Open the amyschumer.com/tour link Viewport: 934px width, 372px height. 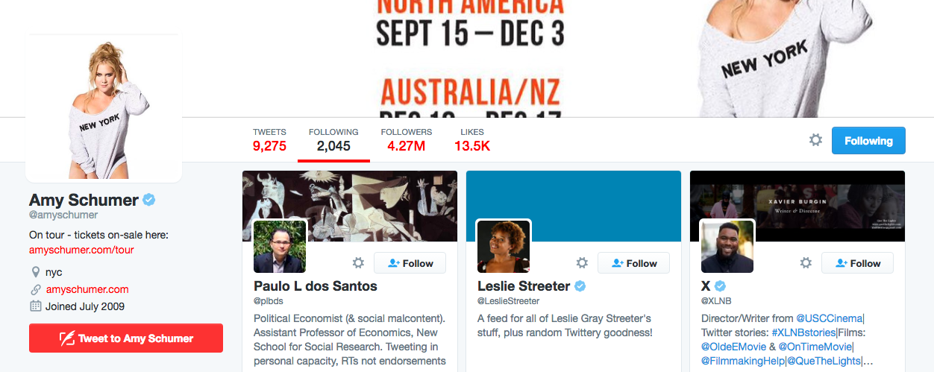[81, 250]
